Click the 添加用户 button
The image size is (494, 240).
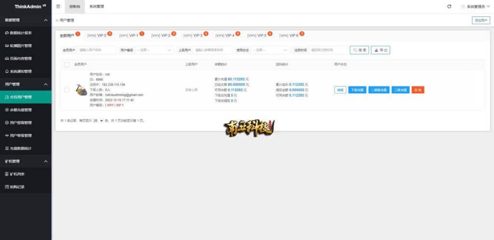[480, 20]
